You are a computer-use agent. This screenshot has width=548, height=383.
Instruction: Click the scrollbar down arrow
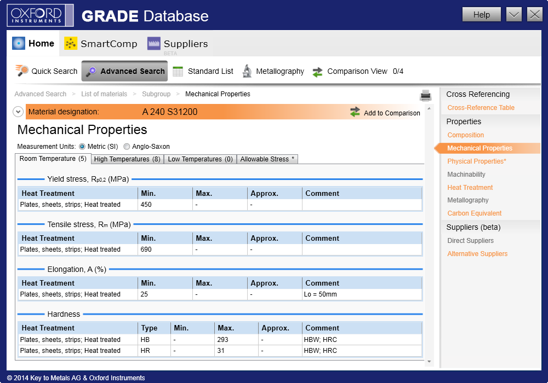429,362
